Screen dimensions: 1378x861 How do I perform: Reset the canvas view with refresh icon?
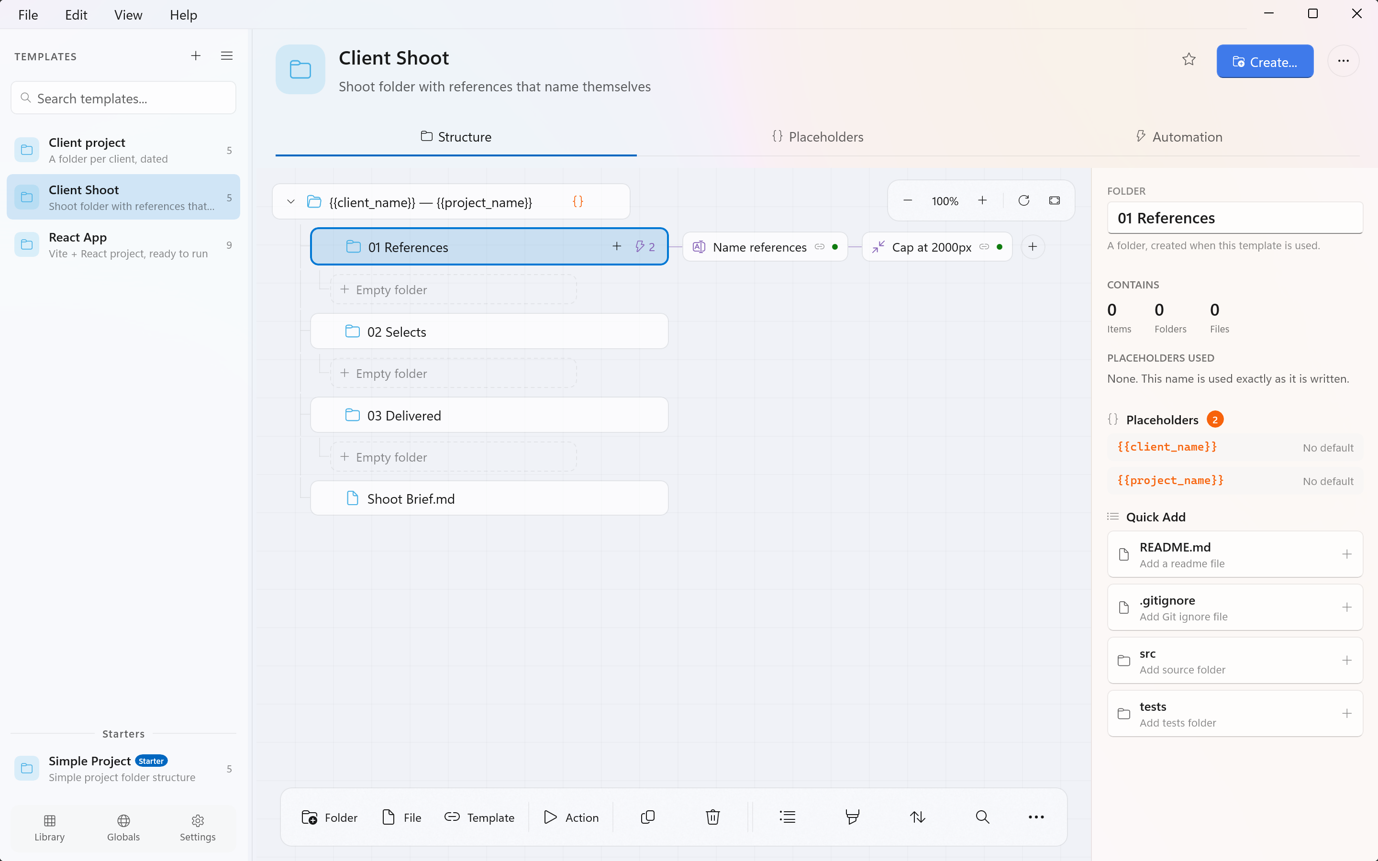pos(1024,200)
